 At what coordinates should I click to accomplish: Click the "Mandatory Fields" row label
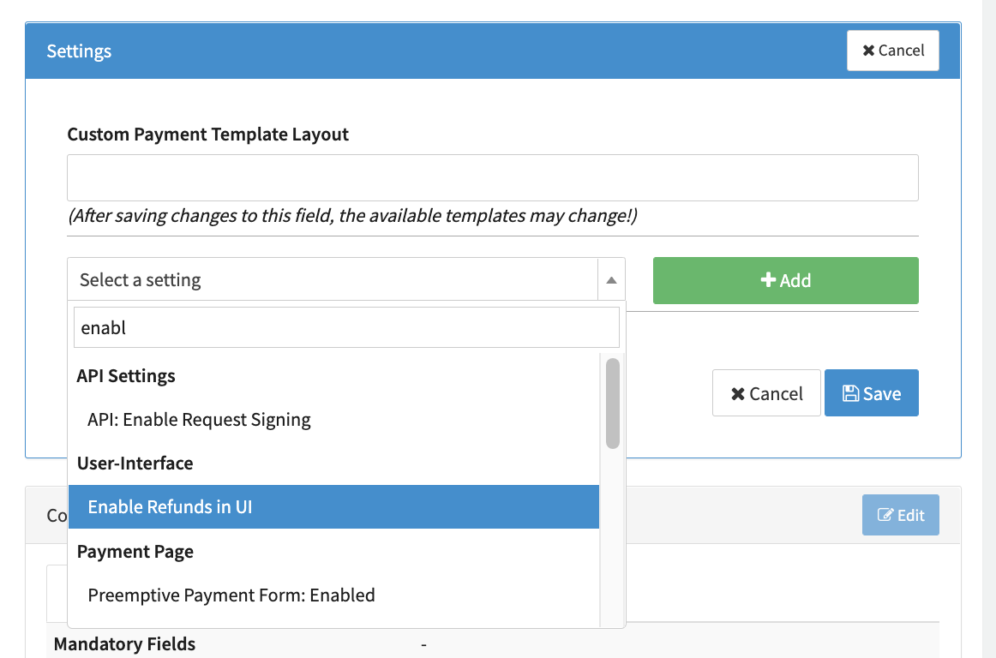tap(125, 644)
